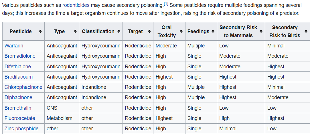Click Highest mammal risk cell for Brodifacoum
The image size is (312, 136).
(x=228, y=77)
